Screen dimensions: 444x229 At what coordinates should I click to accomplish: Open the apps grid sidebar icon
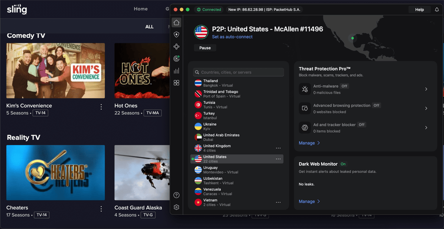[x=176, y=83]
